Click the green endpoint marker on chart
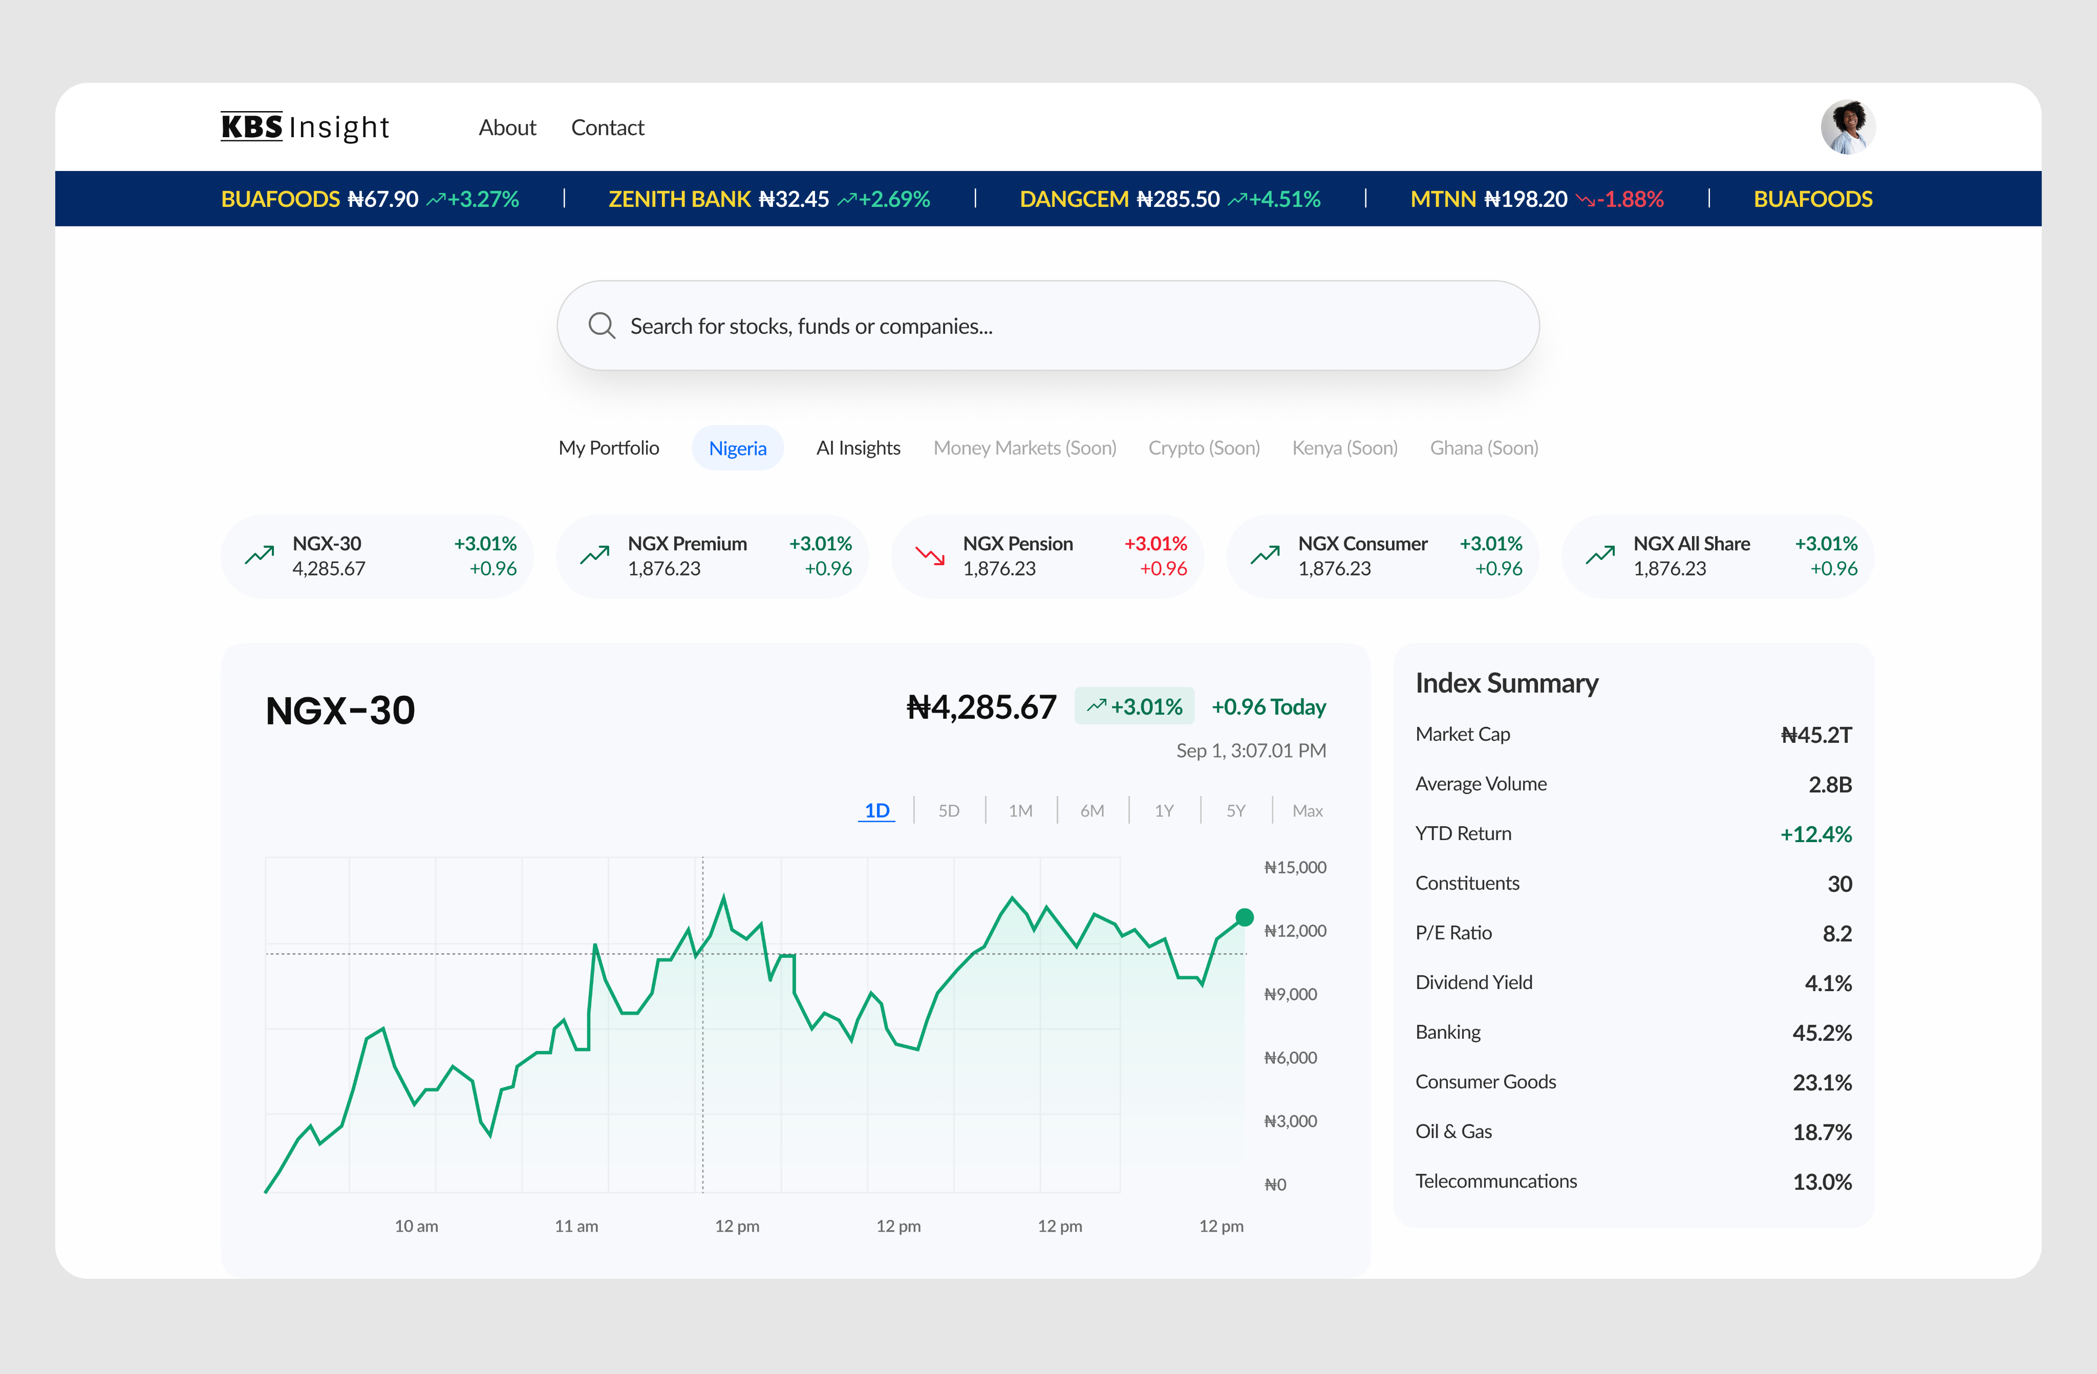The height and width of the screenshot is (1374, 2097). click(x=1244, y=917)
